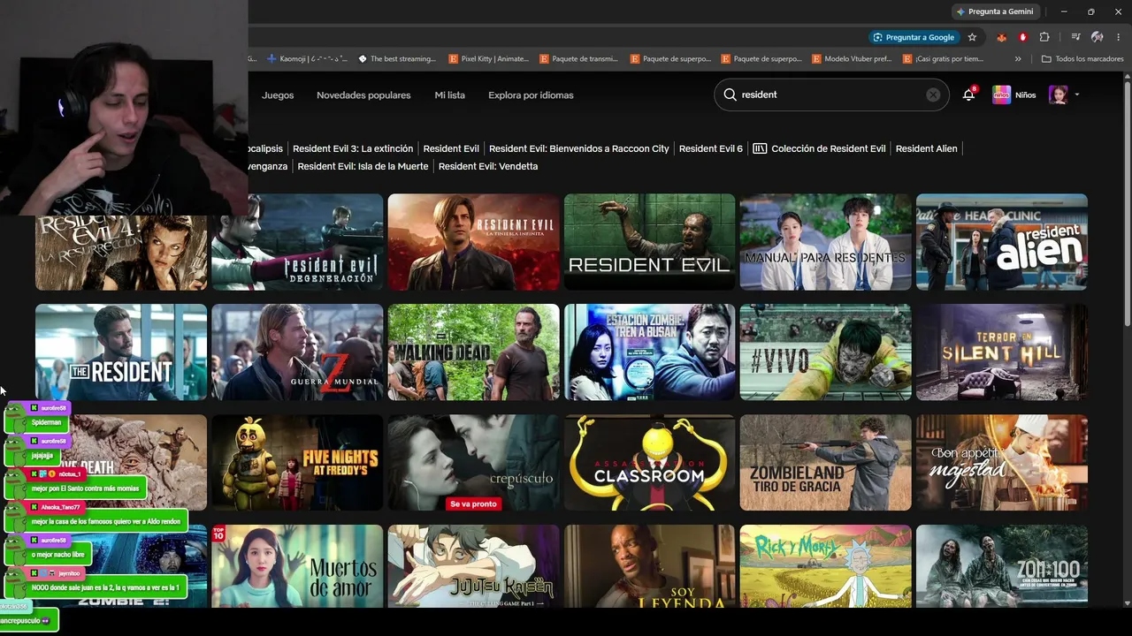Open the Rick y Morty thumbnail

point(825,566)
